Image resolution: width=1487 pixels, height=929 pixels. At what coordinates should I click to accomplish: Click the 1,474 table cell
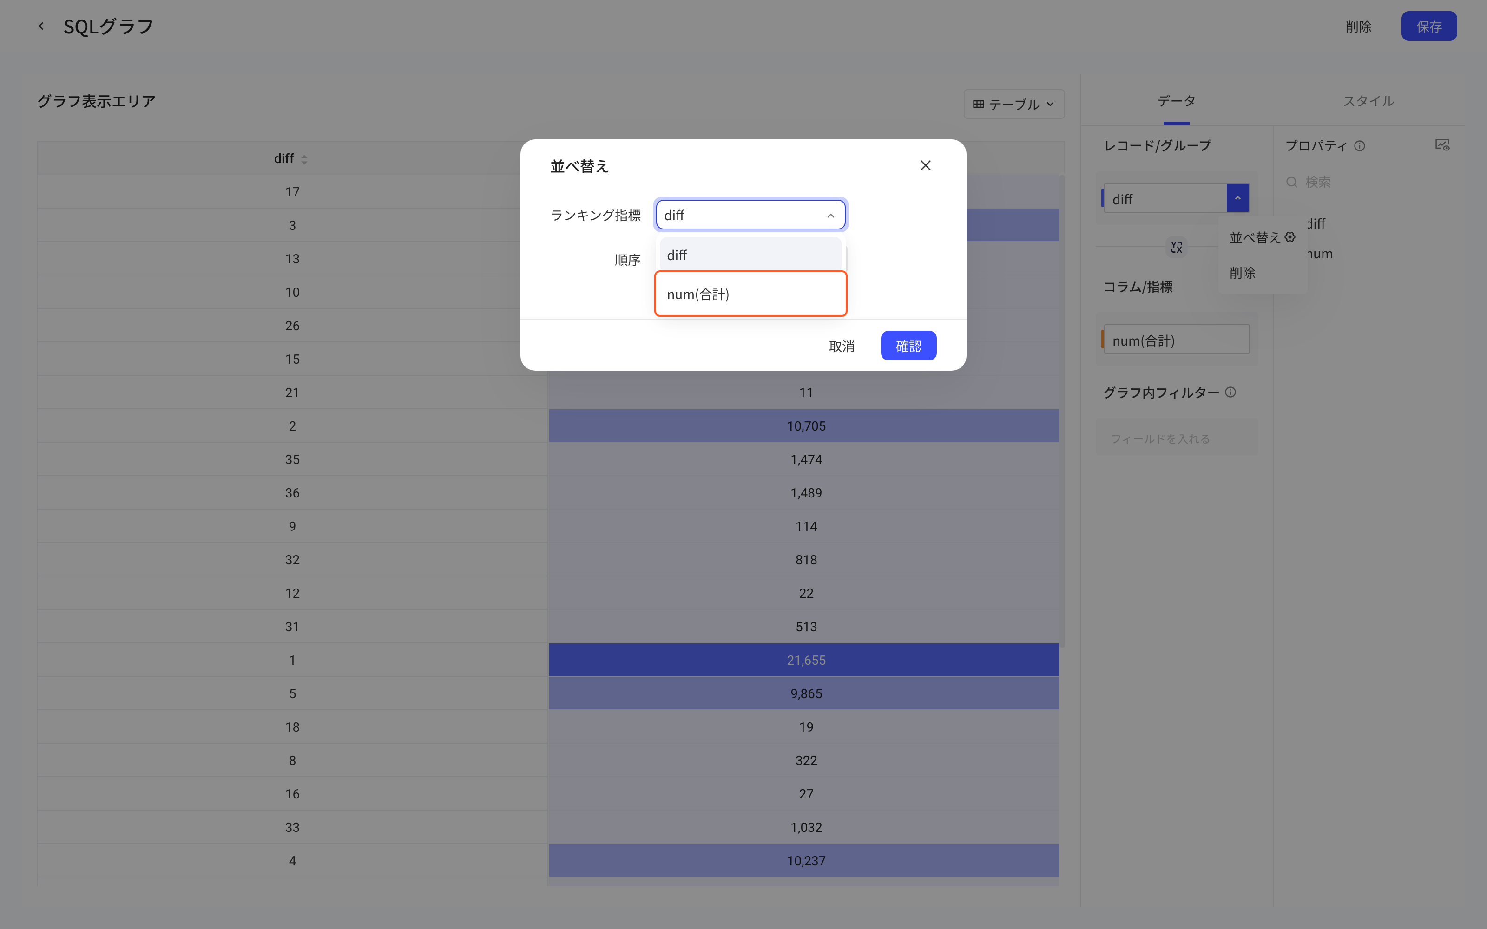[x=804, y=459]
